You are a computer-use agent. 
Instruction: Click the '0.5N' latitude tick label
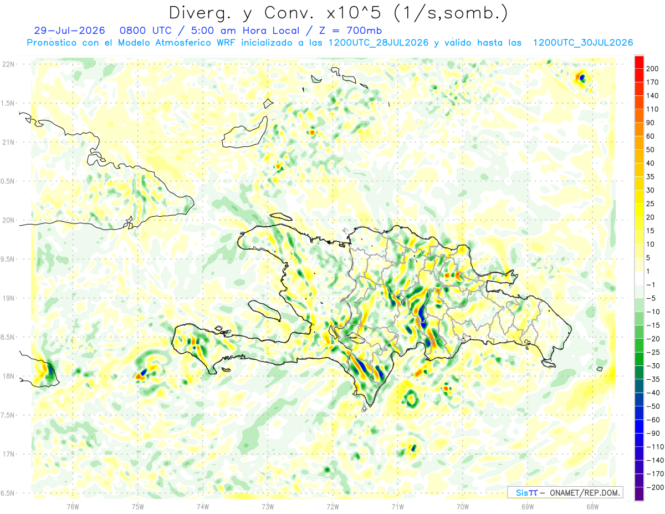[x=8, y=181]
